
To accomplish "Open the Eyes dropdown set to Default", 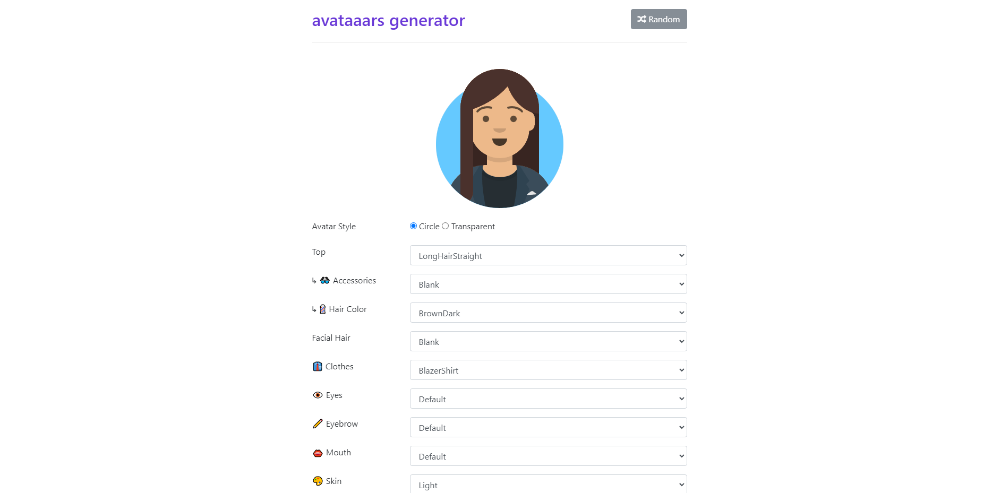I will (x=548, y=399).
